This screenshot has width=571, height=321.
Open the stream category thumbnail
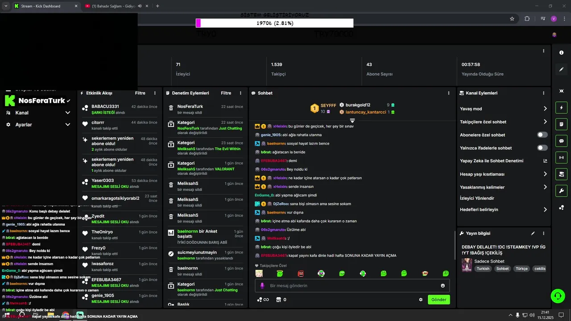(x=467, y=265)
